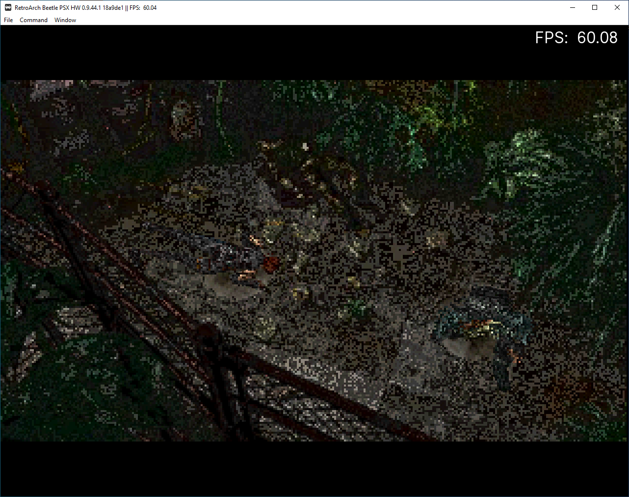Click the RetroArch icon in title bar
This screenshot has width=629, height=497.
pos(8,7)
